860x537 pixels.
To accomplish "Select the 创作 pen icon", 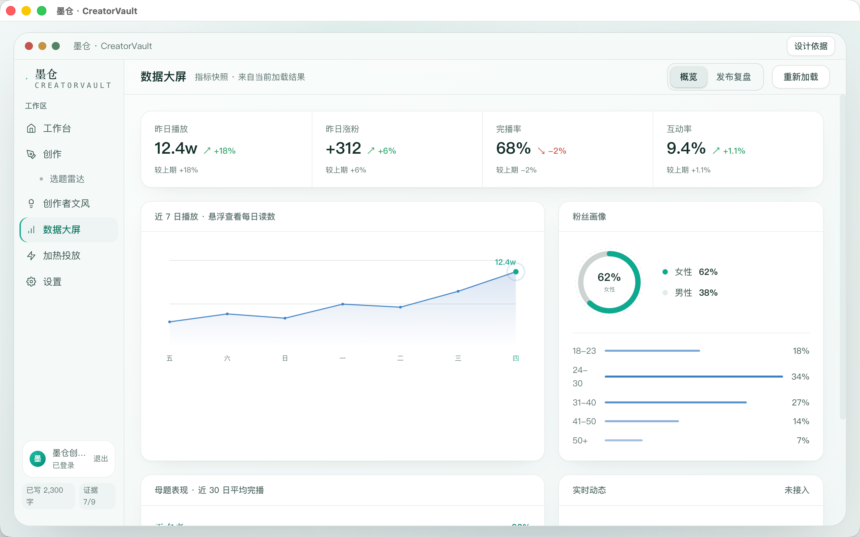I will click(x=31, y=154).
